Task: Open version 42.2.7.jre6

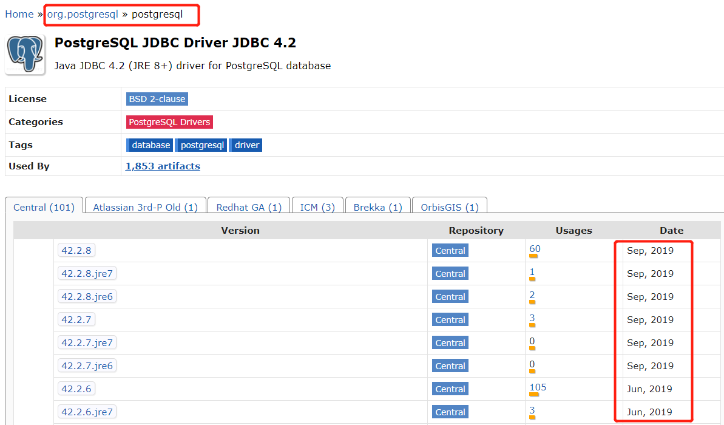Action: point(87,366)
